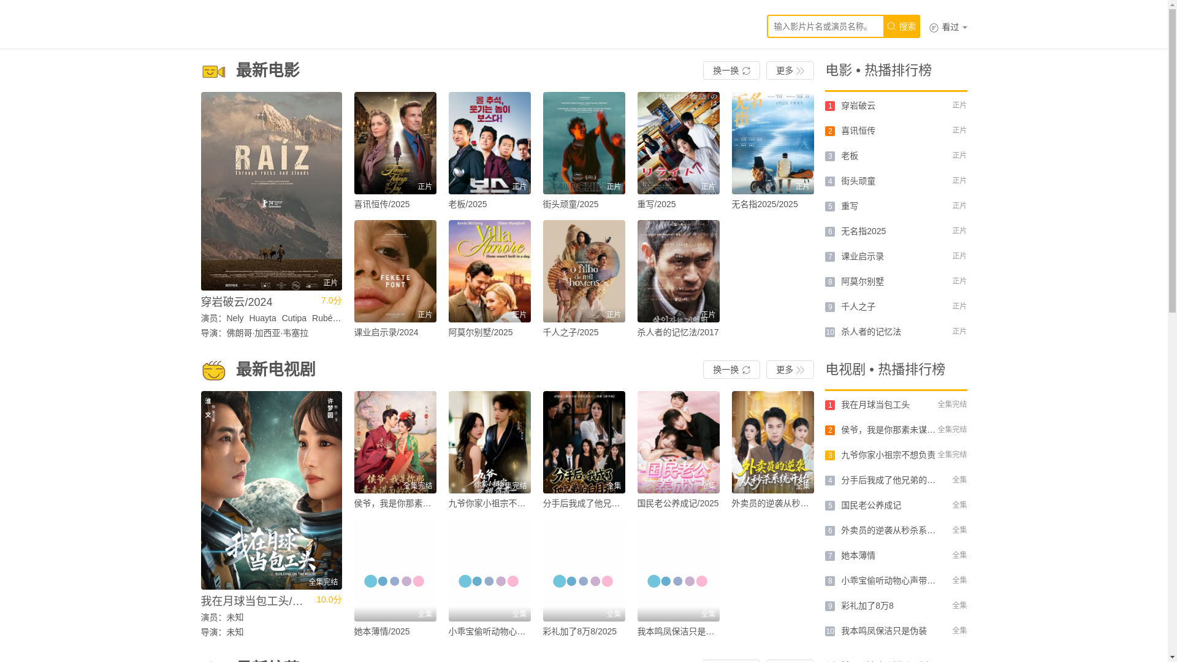Click the TV drama section bowl icon

(213, 371)
